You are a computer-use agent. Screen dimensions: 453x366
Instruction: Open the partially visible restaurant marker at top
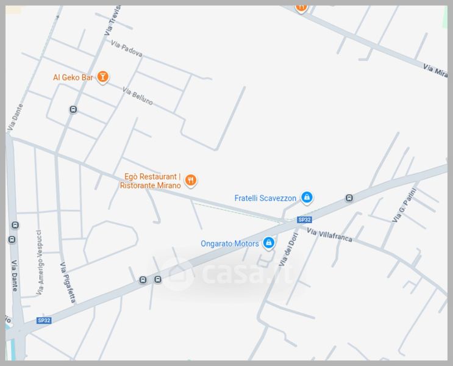(301, 8)
